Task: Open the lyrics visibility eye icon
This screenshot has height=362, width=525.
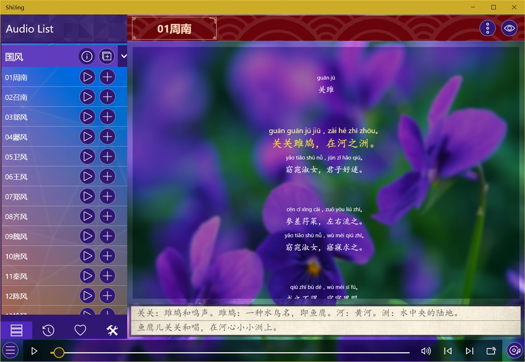Action: [x=509, y=28]
